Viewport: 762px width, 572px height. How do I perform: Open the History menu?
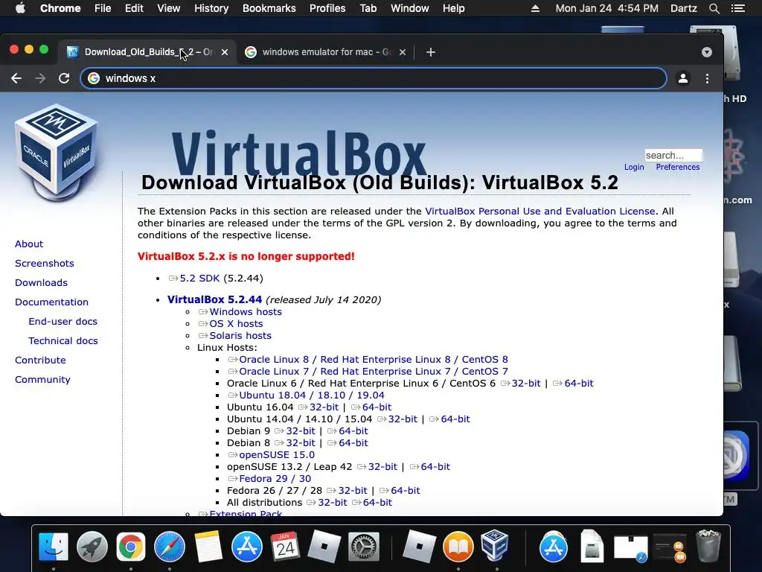click(x=211, y=8)
